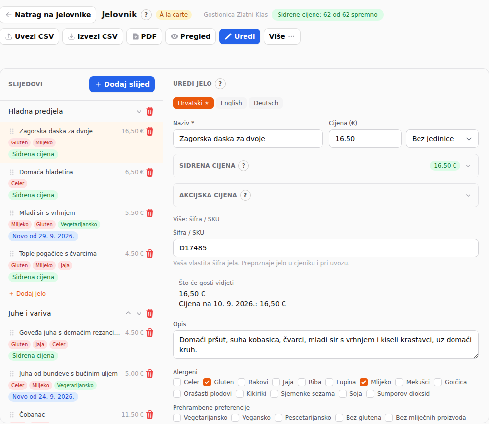489x424 pixels.
Task: Click the Dodaj jelo link
Action: [x=28, y=294]
